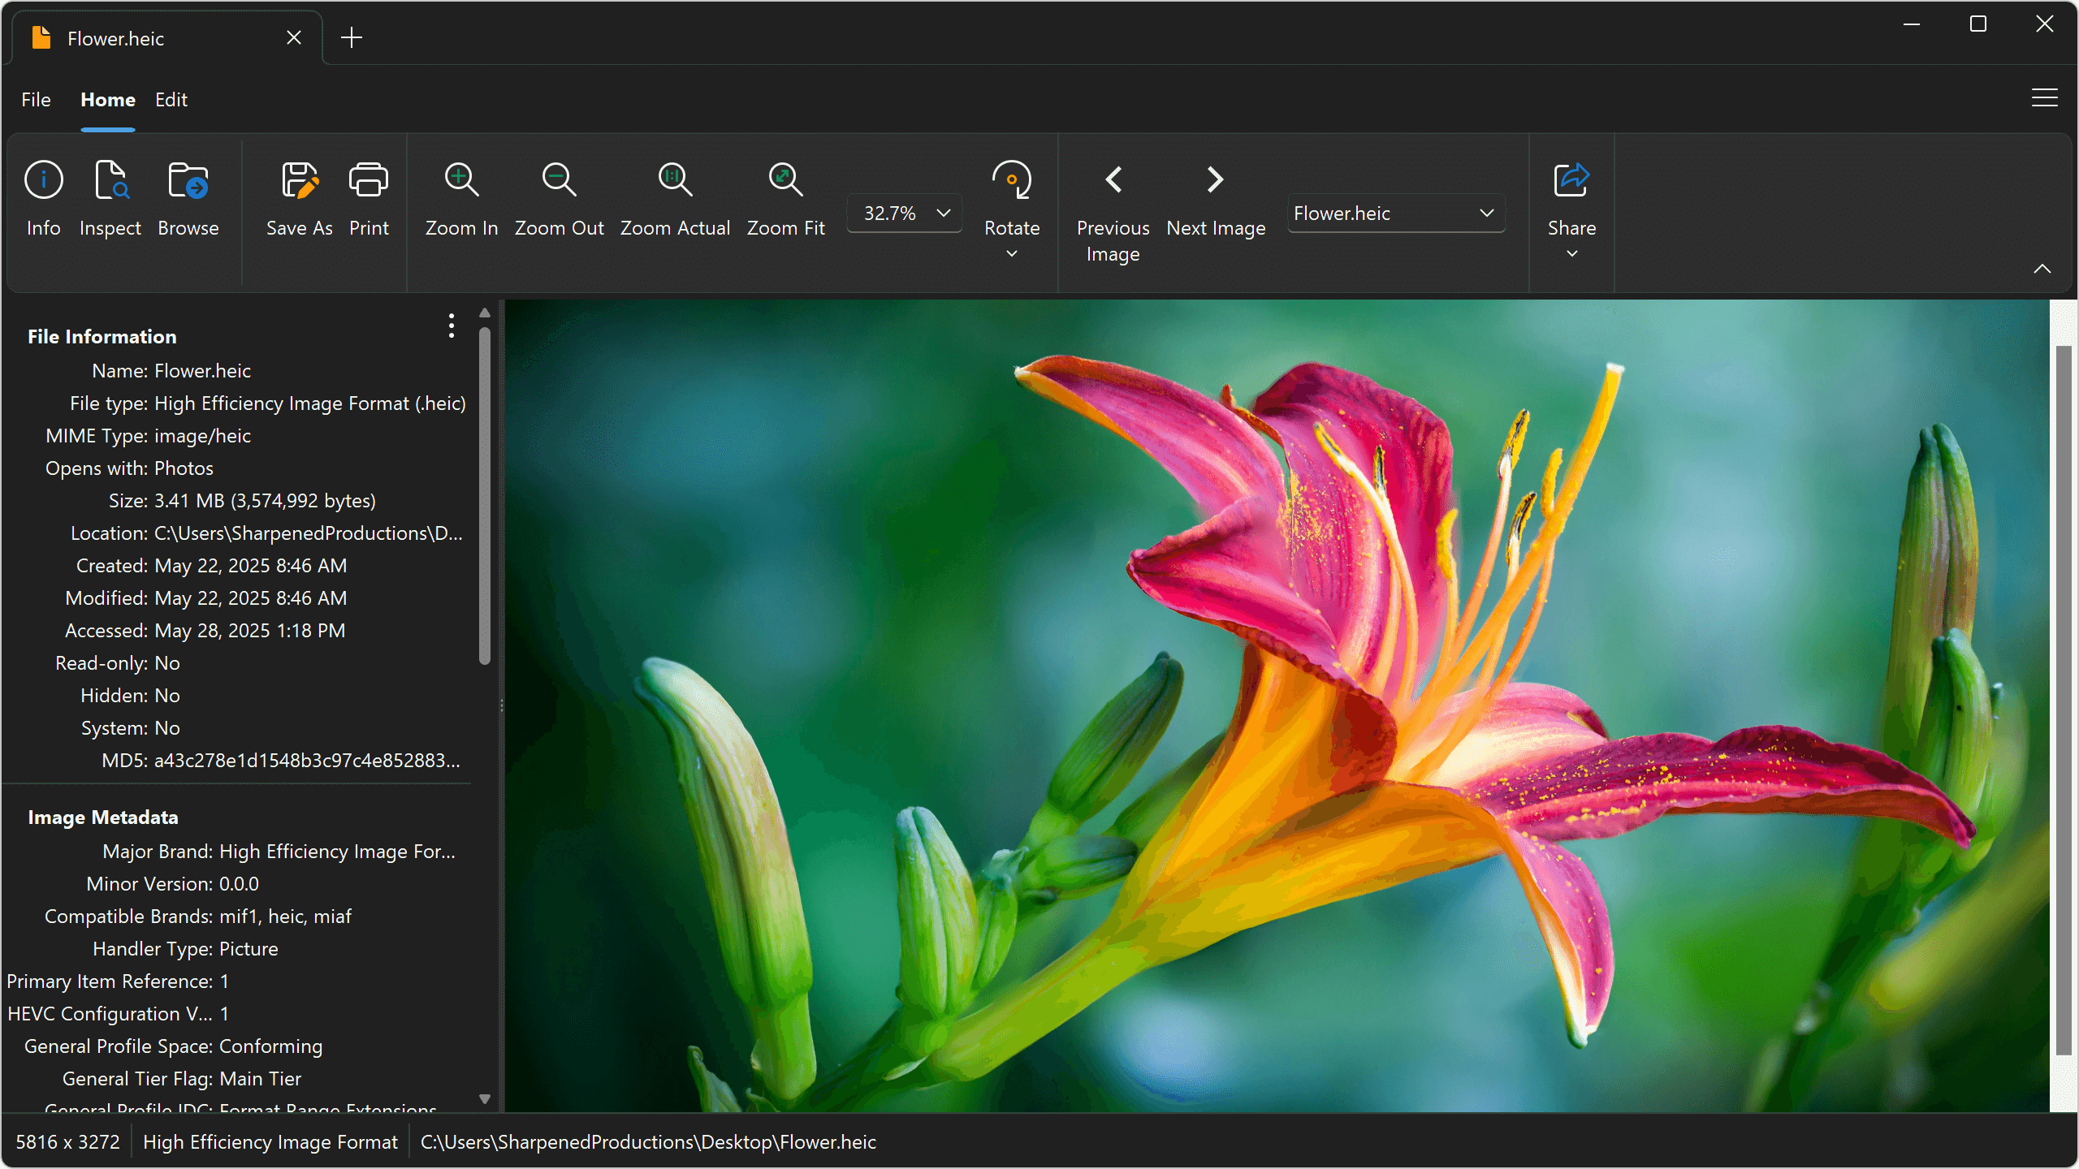Open a new tab with the plus button
This screenshot has width=2079, height=1169.
pyautogui.click(x=352, y=37)
